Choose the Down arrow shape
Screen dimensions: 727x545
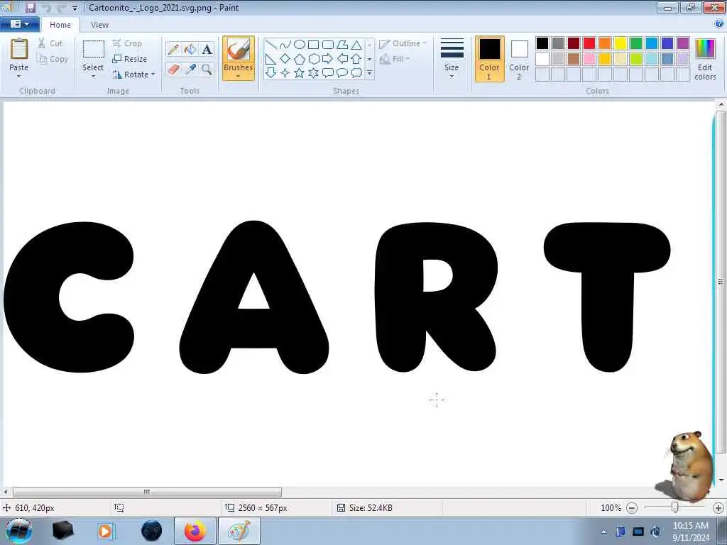(x=271, y=73)
